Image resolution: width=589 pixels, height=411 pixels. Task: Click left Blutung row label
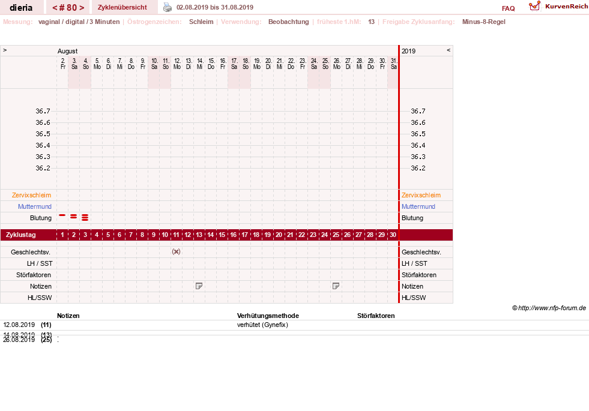(x=41, y=218)
